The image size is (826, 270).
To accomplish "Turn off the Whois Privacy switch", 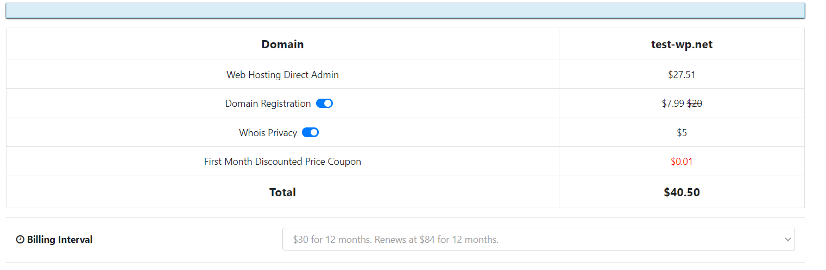I will pos(310,132).
